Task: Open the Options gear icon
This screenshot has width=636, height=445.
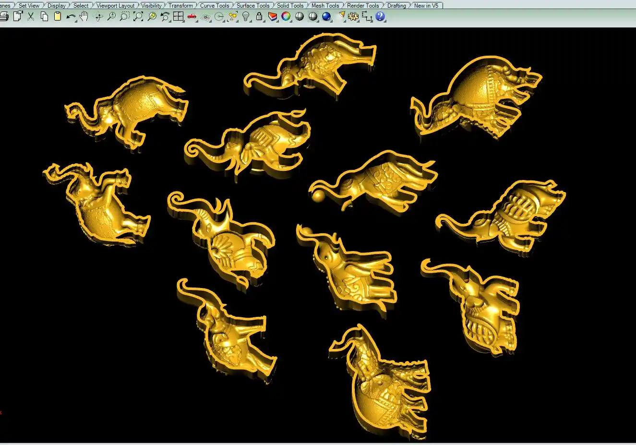Action: [353, 17]
